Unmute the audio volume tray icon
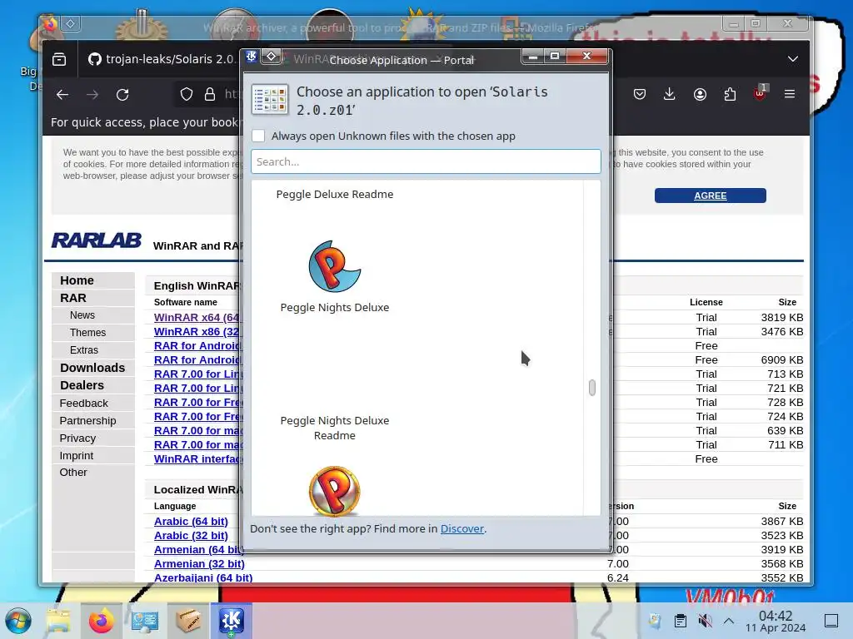This screenshot has width=853, height=639. pos(705,621)
